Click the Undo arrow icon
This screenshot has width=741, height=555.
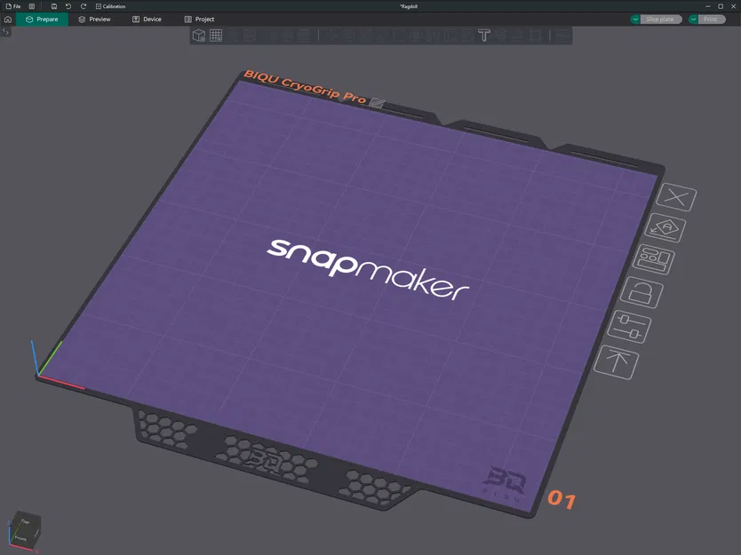(x=68, y=6)
